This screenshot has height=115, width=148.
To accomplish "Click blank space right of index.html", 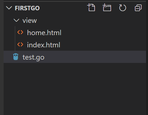I will (x=103, y=45).
